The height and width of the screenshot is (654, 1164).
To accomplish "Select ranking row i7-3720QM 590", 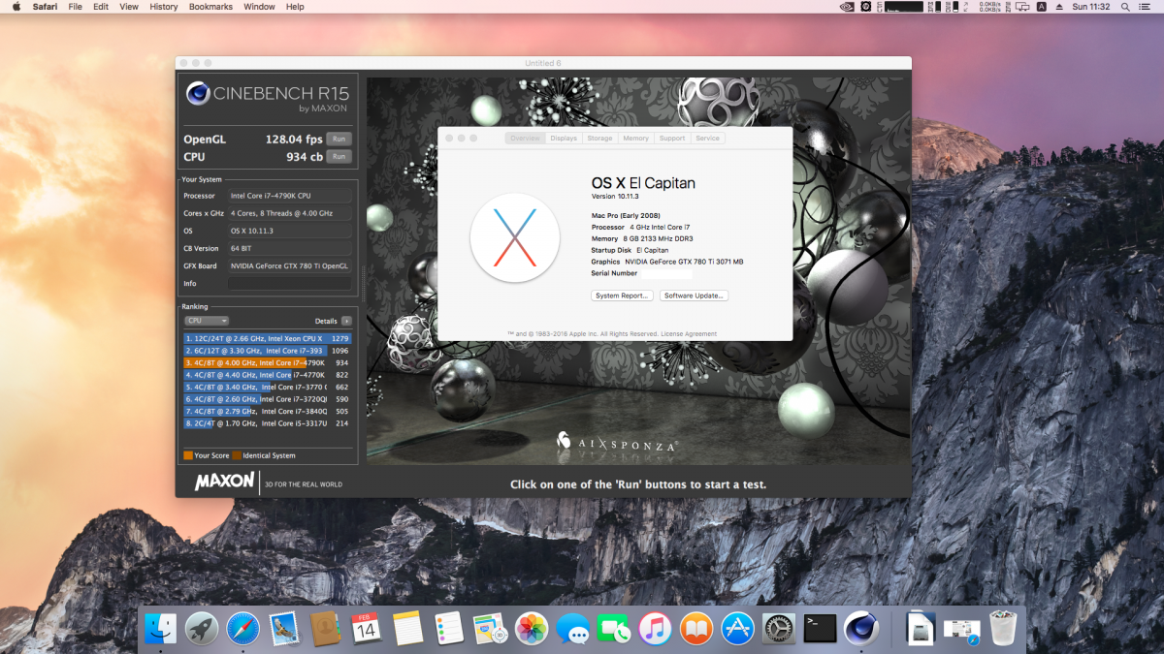I will tap(267, 399).
